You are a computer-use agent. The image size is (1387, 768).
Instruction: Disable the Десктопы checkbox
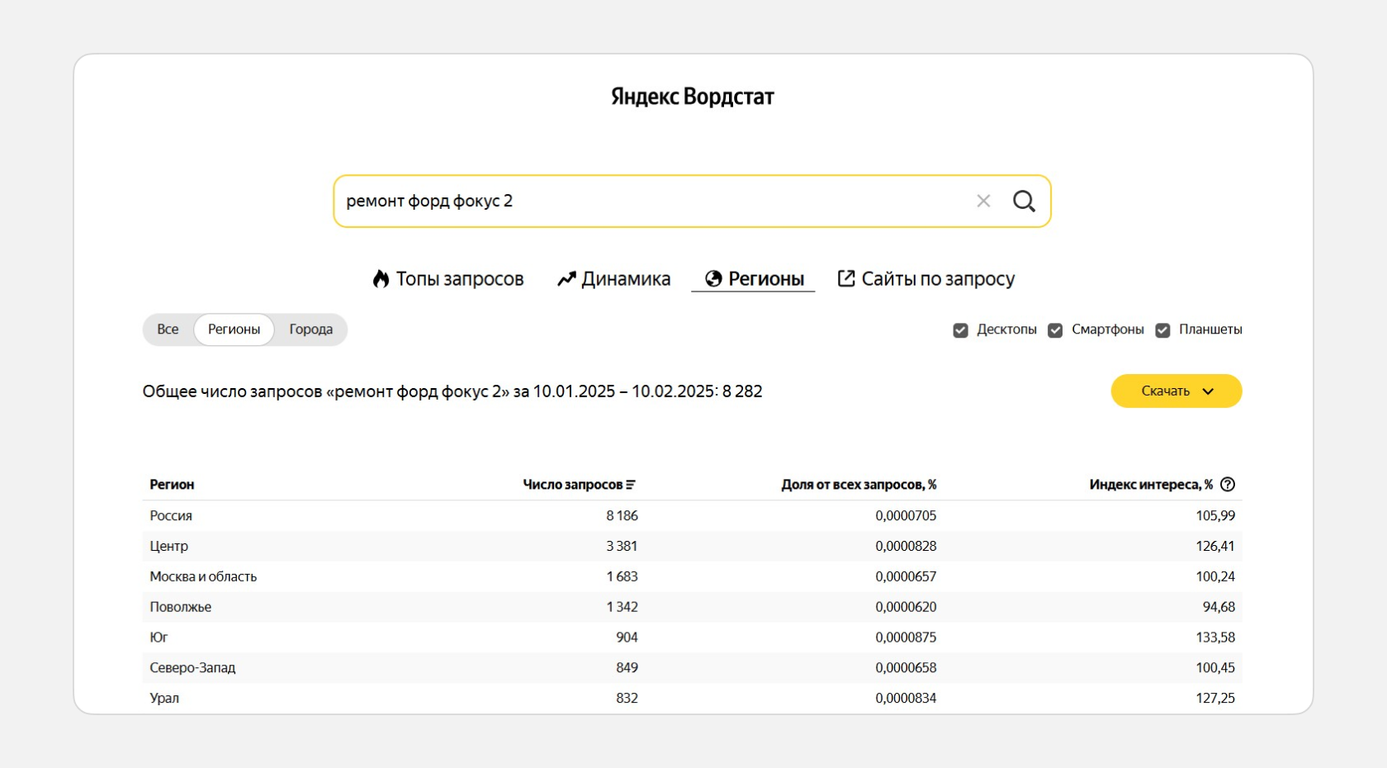click(x=960, y=329)
